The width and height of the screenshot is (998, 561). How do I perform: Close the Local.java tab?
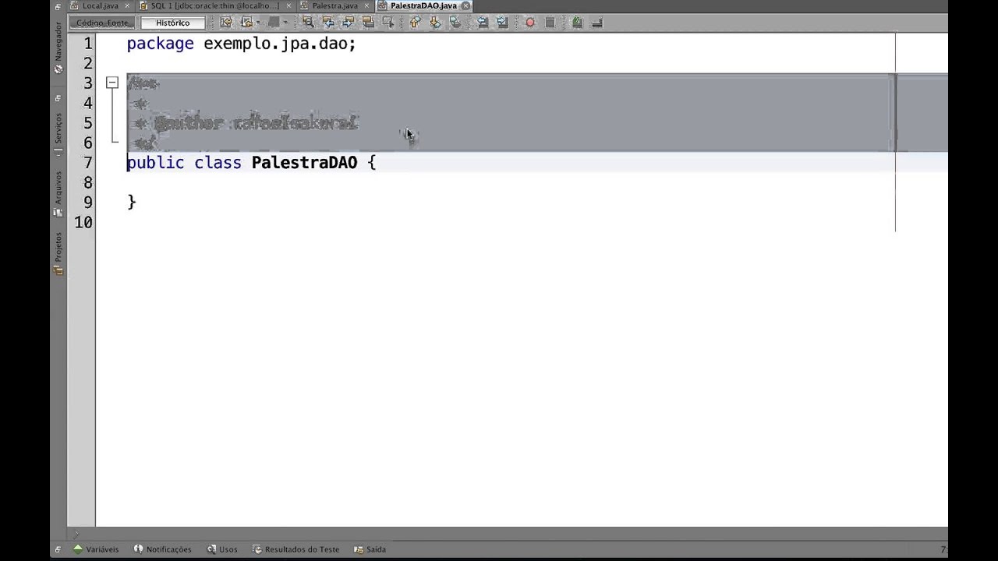pos(126,5)
